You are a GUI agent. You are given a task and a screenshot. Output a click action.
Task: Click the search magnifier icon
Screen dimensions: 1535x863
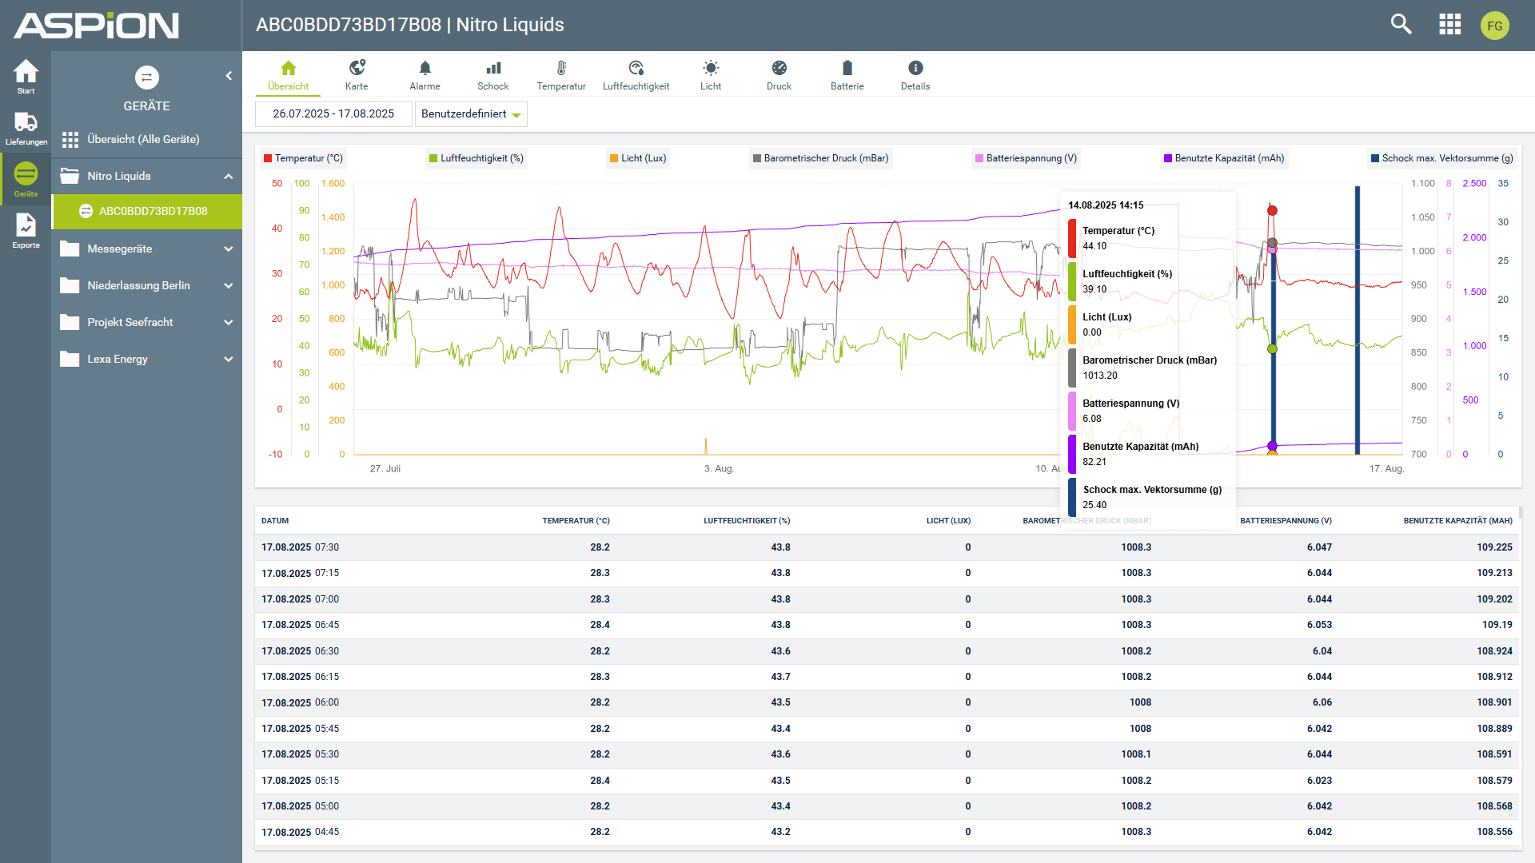pos(1401,25)
